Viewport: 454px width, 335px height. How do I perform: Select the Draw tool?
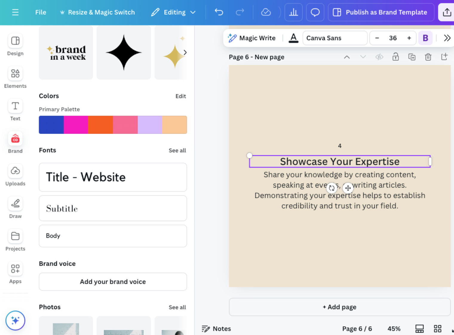coord(15,207)
